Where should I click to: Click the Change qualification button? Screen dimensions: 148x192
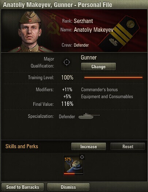[x=98, y=66]
